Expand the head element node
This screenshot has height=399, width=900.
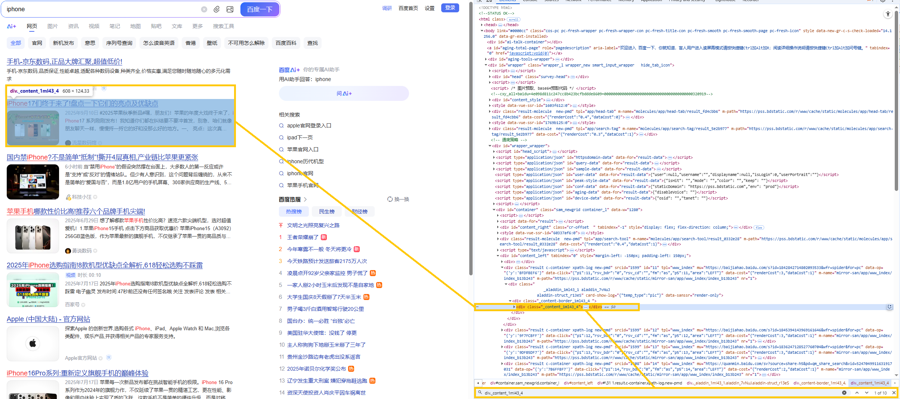pos(482,25)
